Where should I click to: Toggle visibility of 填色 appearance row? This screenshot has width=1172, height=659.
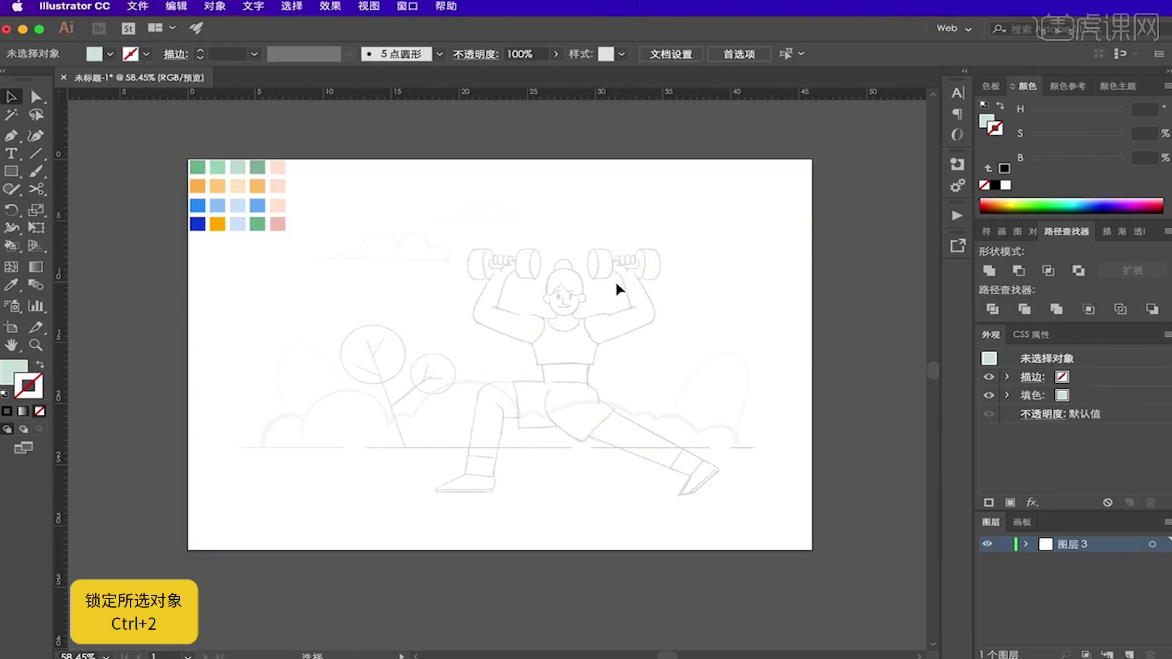(989, 395)
